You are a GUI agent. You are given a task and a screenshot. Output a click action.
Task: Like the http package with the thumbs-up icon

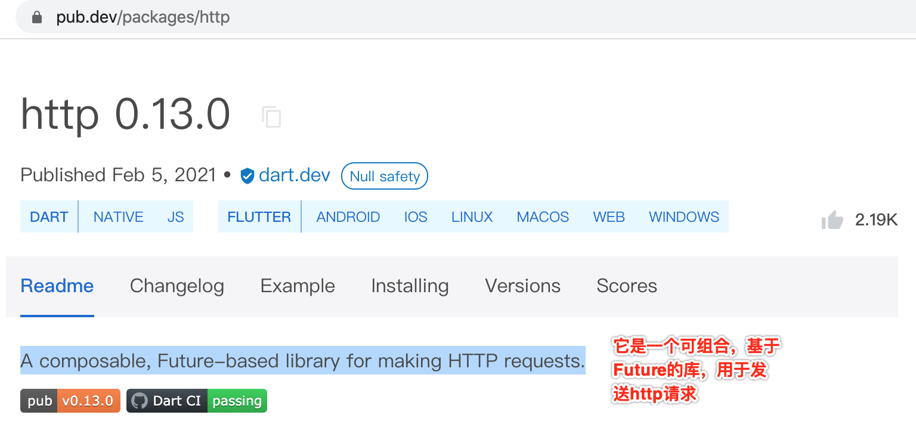(833, 219)
